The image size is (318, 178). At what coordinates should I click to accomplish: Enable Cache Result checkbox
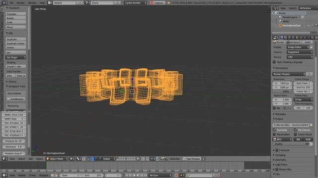click(296, 134)
